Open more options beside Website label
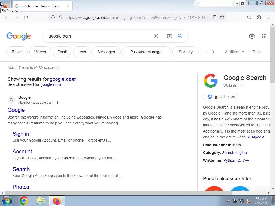This screenshot has height=206, width=275. [241, 85]
